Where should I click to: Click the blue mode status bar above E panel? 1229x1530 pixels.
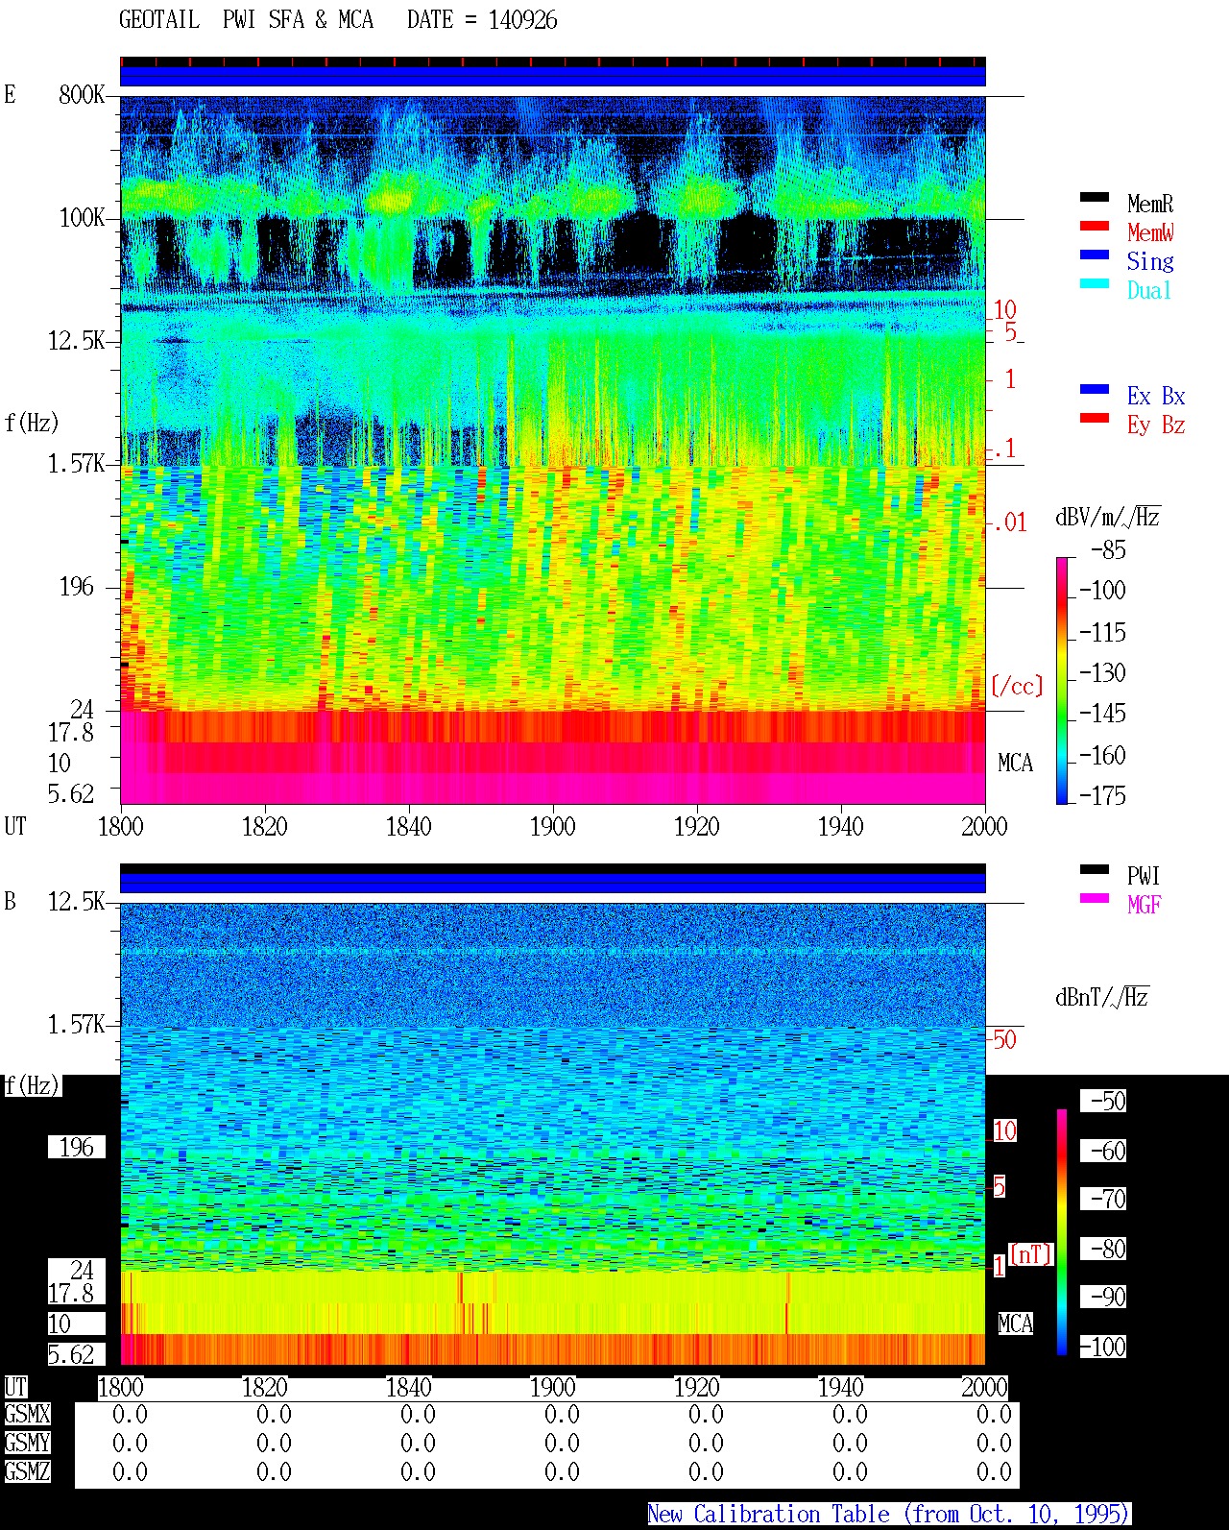(x=552, y=76)
